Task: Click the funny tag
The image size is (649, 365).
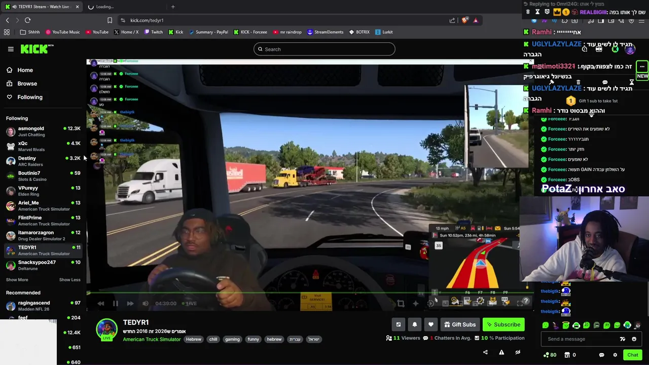Action: pyautogui.click(x=253, y=339)
